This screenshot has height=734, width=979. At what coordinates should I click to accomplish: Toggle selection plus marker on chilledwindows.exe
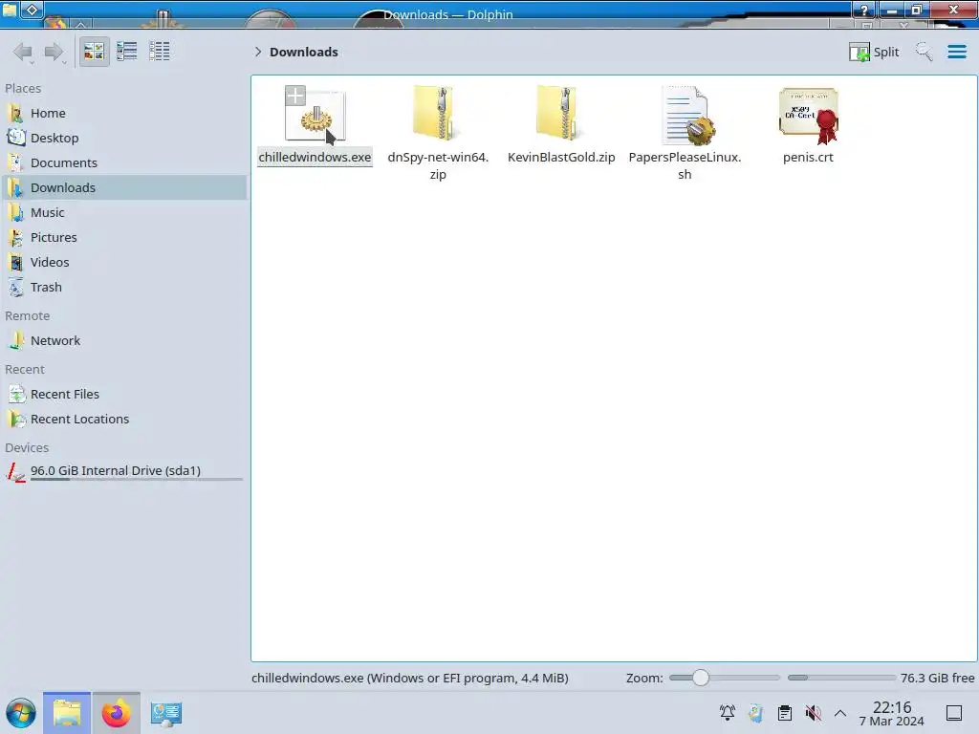coord(295,97)
